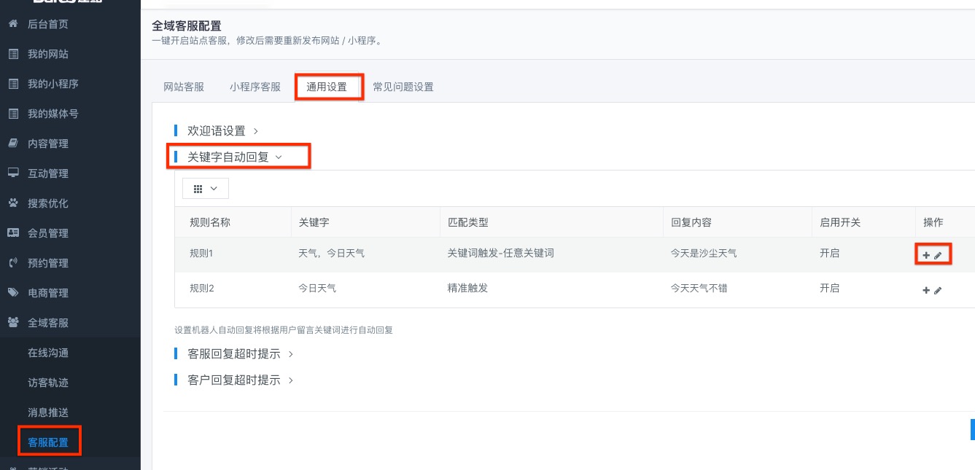Open the 小程序客服 tab

[255, 87]
